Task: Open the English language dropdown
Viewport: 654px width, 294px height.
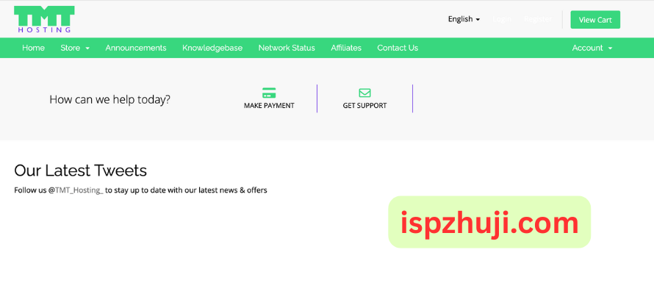Action: 464,19
